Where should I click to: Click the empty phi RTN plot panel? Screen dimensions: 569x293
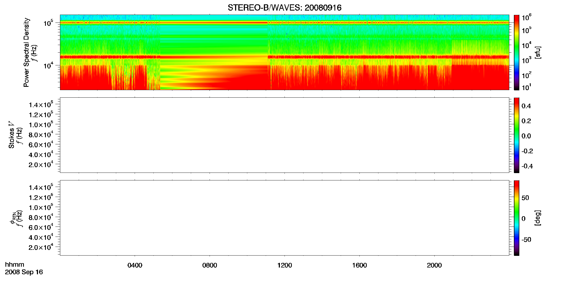point(284,218)
